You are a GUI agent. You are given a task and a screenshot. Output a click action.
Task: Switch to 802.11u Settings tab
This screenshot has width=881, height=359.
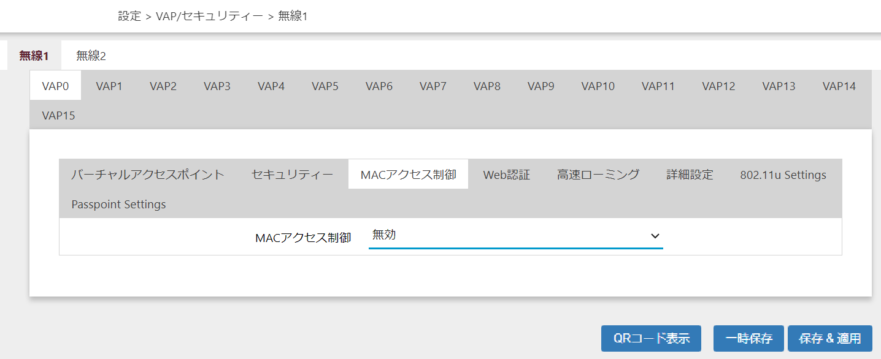(783, 175)
